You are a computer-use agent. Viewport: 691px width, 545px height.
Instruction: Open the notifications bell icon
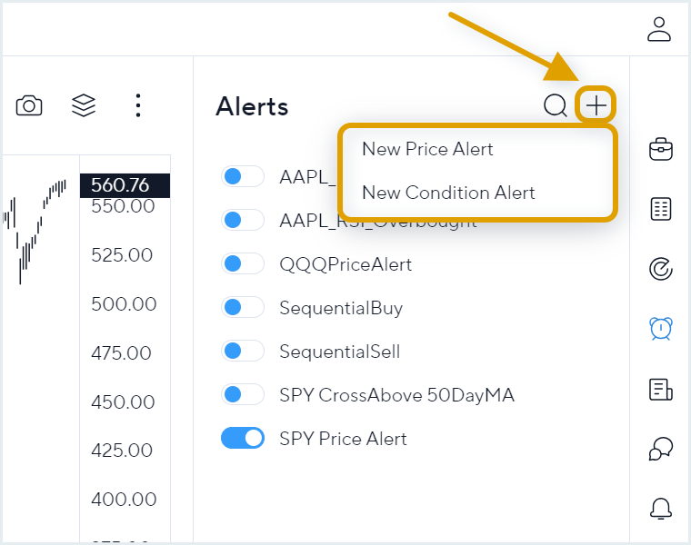pyautogui.click(x=661, y=509)
